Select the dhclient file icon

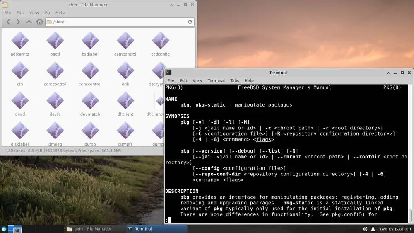click(125, 100)
